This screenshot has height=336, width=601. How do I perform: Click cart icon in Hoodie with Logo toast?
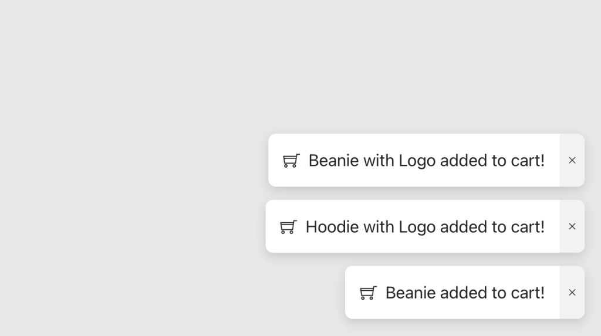(x=288, y=227)
